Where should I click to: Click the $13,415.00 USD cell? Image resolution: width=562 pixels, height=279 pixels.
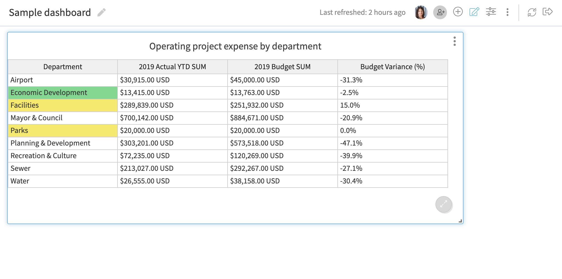coord(173,93)
